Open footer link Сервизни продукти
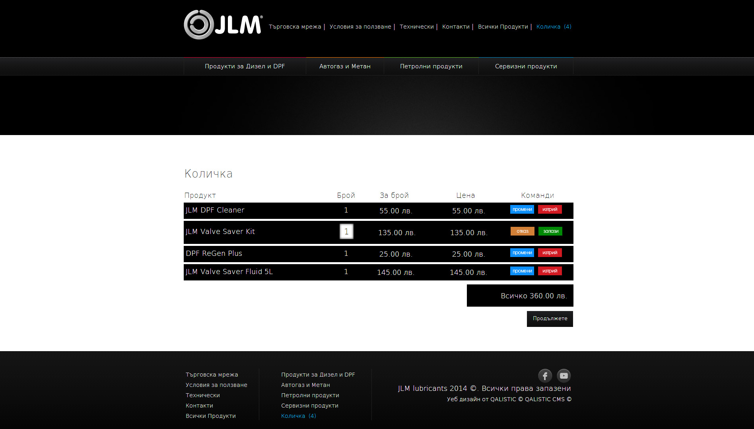Viewport: 754px width, 429px height. coord(310,406)
